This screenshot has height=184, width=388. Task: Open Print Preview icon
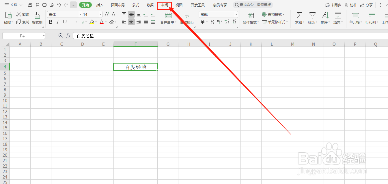[x=52, y=5]
